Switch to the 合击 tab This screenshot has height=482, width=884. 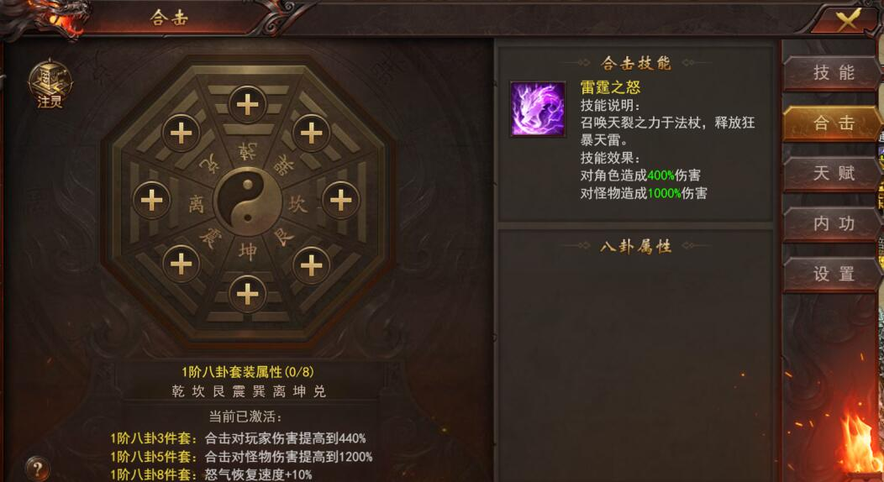click(832, 123)
